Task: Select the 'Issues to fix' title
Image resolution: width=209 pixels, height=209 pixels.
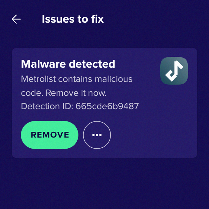Action: coord(73,19)
